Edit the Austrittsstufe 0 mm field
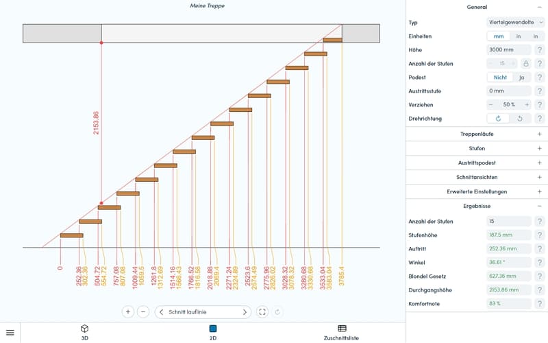The width and height of the screenshot is (548, 343). click(508, 91)
